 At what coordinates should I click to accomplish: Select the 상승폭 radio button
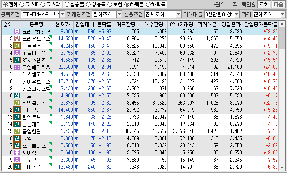pyautogui.click(x=88, y=4)
